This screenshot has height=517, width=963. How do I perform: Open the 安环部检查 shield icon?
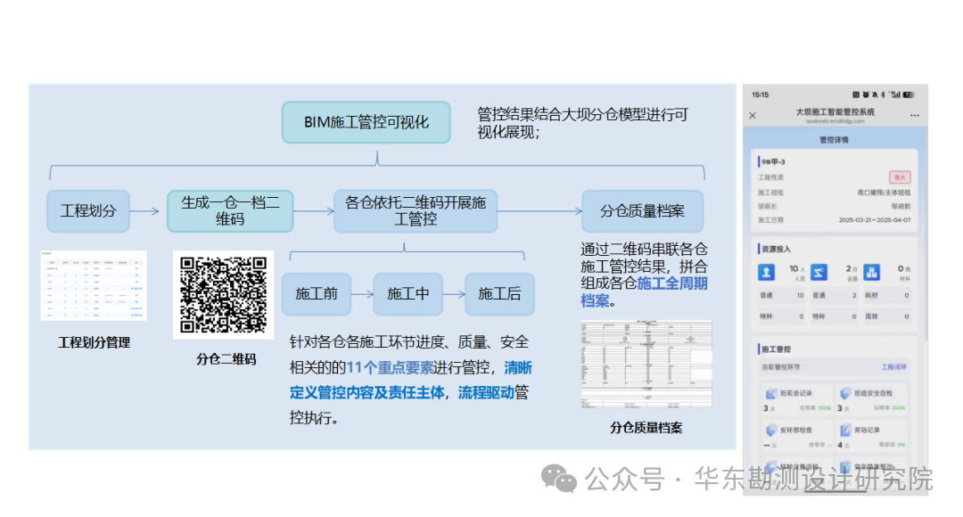(770, 430)
